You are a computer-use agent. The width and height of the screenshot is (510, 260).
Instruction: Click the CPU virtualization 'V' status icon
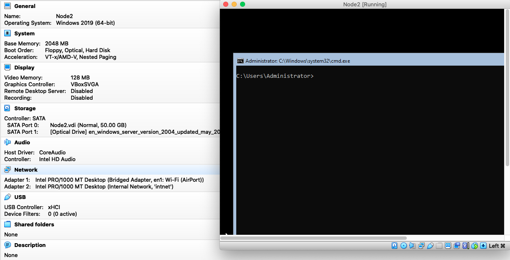466,246
